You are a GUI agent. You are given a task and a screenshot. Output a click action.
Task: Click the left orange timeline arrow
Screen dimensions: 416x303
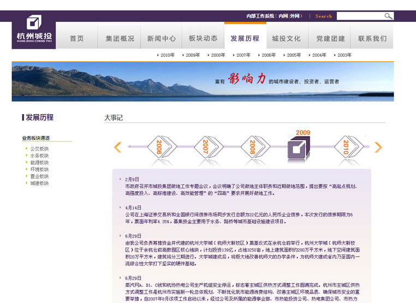tap(117, 147)
